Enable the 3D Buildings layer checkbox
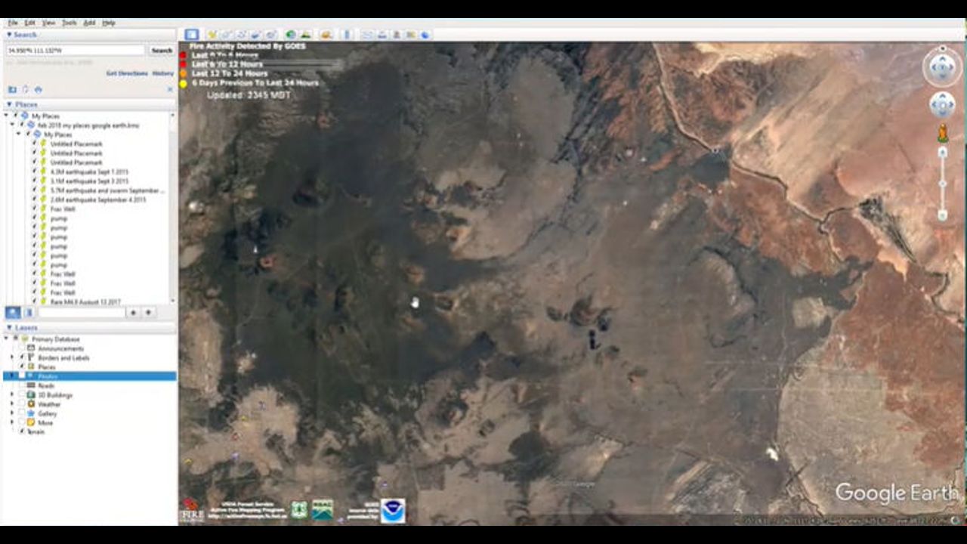The image size is (967, 544). pos(21,395)
